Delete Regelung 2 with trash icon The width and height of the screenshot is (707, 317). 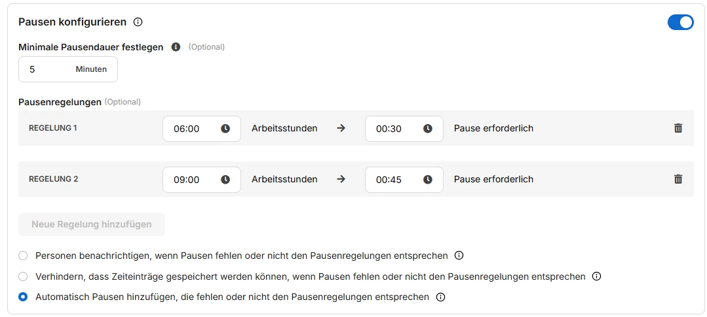pos(678,179)
